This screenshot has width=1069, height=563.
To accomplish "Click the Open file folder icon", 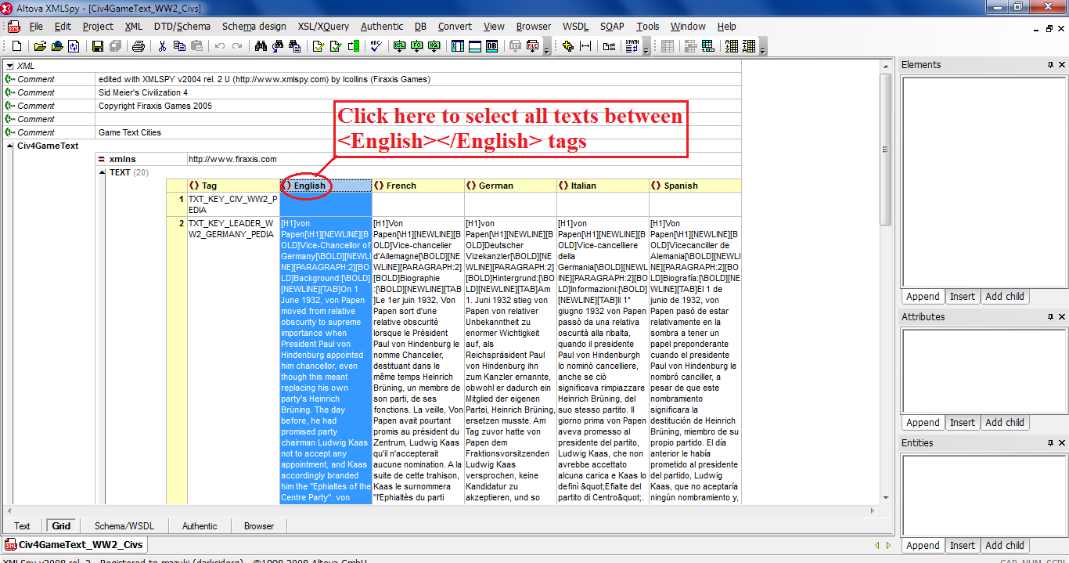I will [40, 46].
